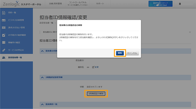Click the 設定担当者一覧 people icon
This screenshot has width=196, height=109.
point(4,58)
